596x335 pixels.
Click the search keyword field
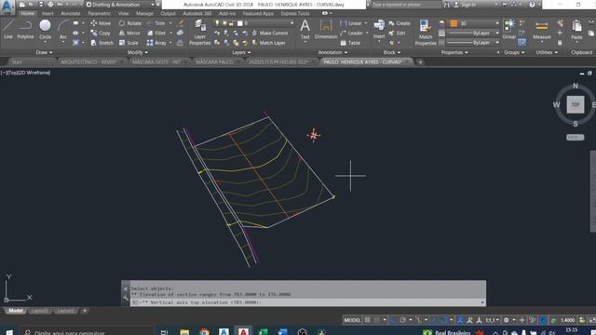tap(405, 5)
